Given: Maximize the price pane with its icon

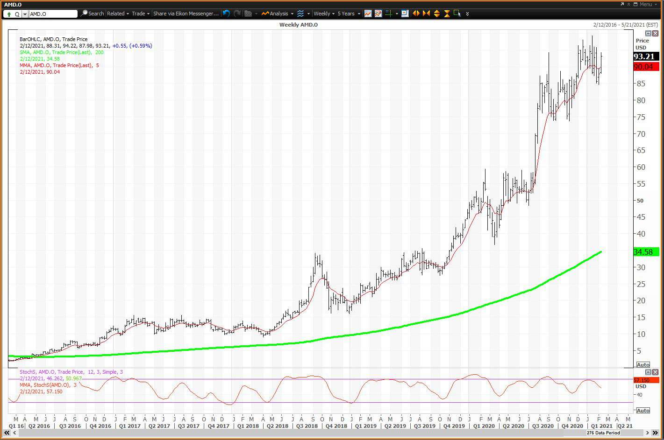Looking at the screenshot, I should click(x=648, y=33).
